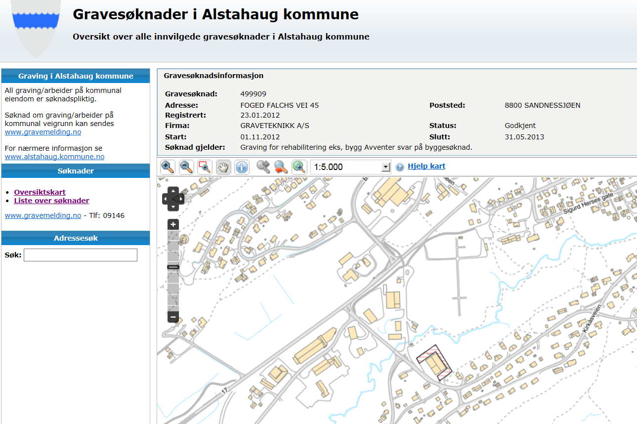
Task: Select registered date 23.01.2012
Action: click(x=260, y=115)
